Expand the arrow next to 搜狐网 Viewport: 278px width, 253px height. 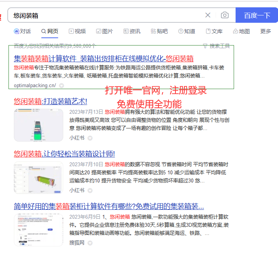tap(90, 243)
